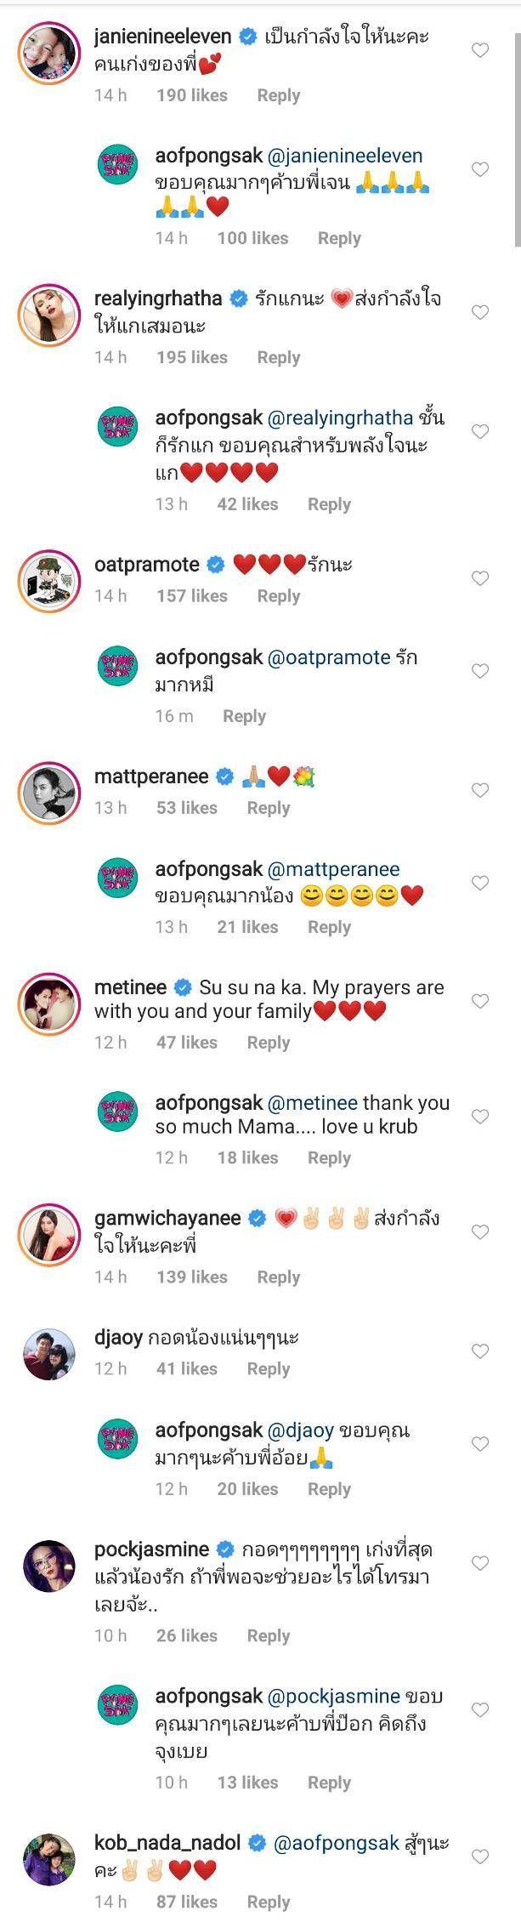Reply to janienineeleven's comment
This screenshot has height=1922, width=521.
pos(279,95)
